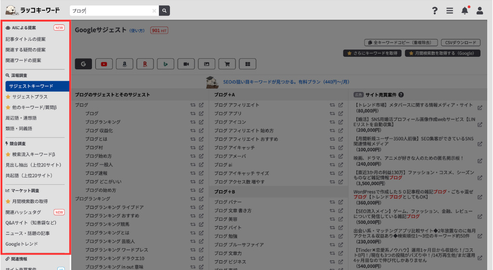Switch to image suggest source icon
This screenshot has height=270, width=493.
[207, 64]
